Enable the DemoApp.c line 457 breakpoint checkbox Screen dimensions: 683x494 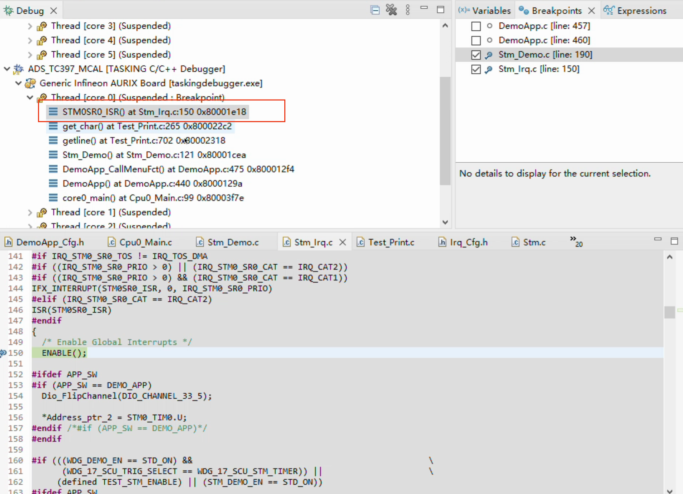476,26
